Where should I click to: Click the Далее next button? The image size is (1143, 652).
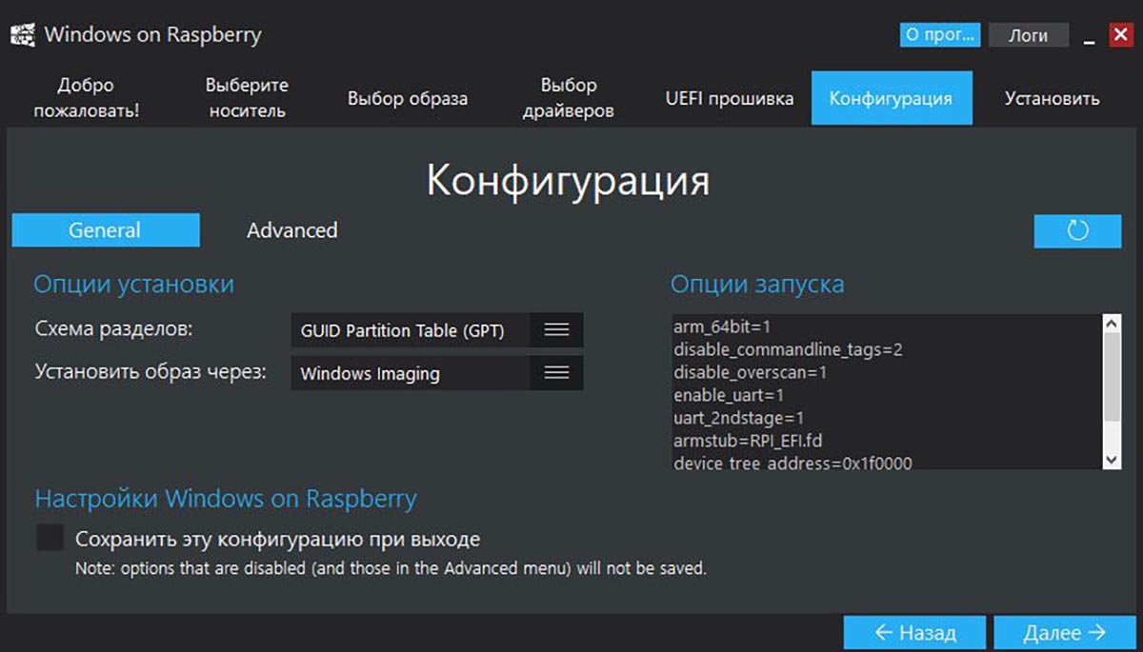[1064, 633]
